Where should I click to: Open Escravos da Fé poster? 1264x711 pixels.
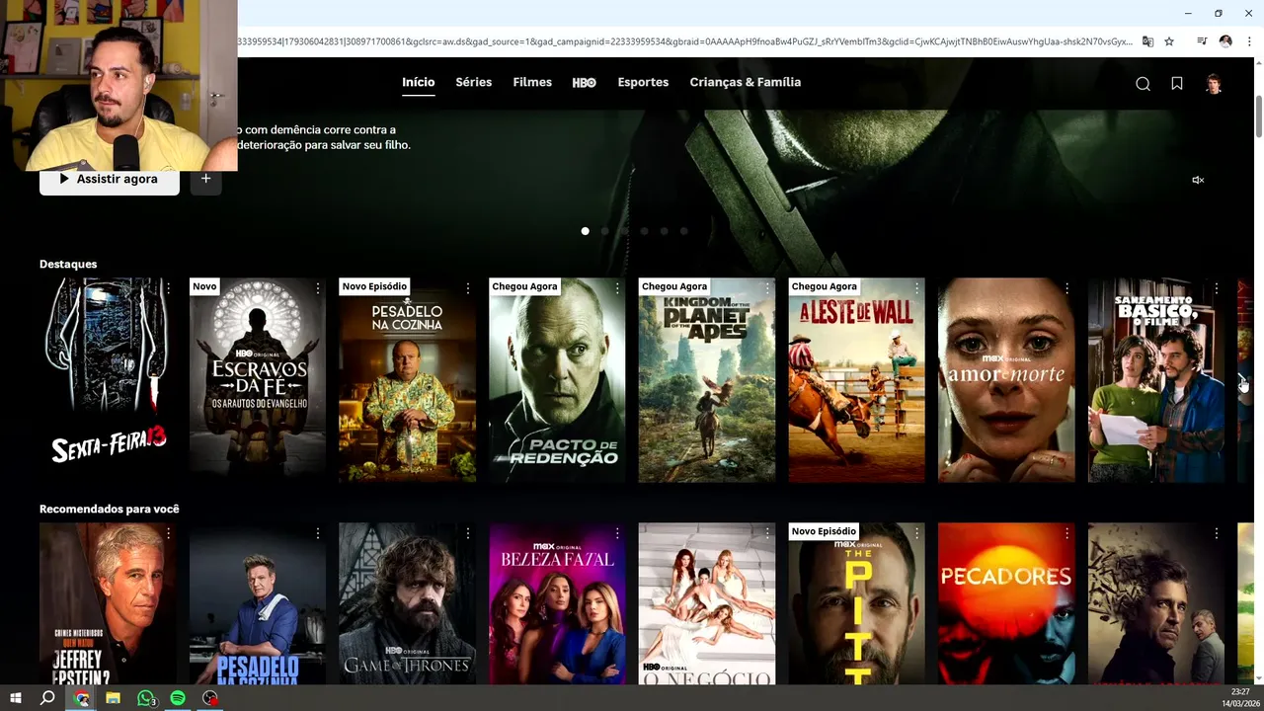click(258, 380)
